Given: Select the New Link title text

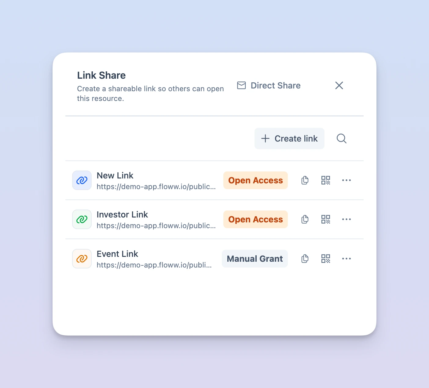Looking at the screenshot, I should point(115,175).
